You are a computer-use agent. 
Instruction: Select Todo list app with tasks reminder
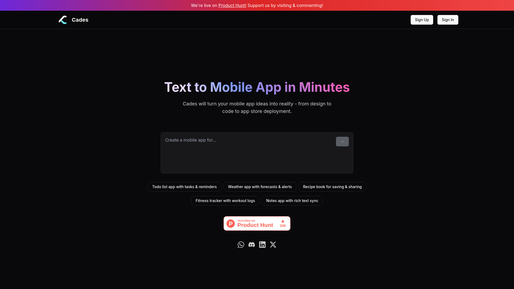184,187
